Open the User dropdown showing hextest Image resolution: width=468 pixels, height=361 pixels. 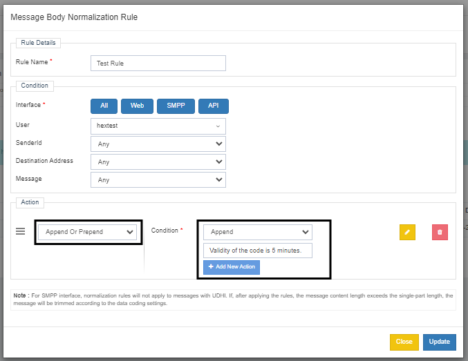pos(158,126)
